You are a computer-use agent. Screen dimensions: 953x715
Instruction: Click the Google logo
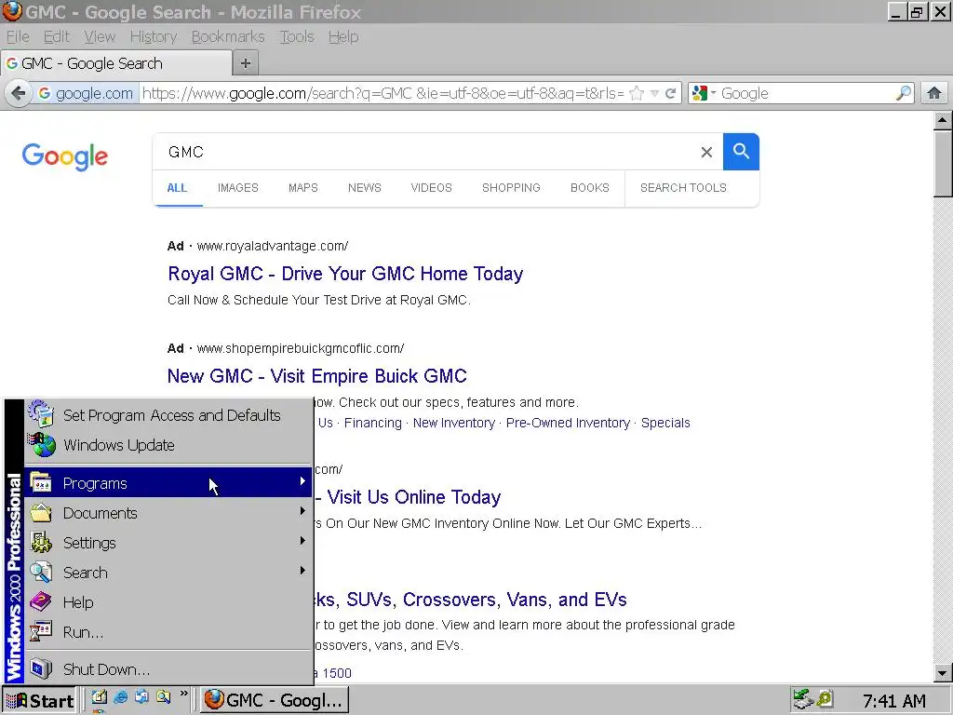tap(65, 156)
